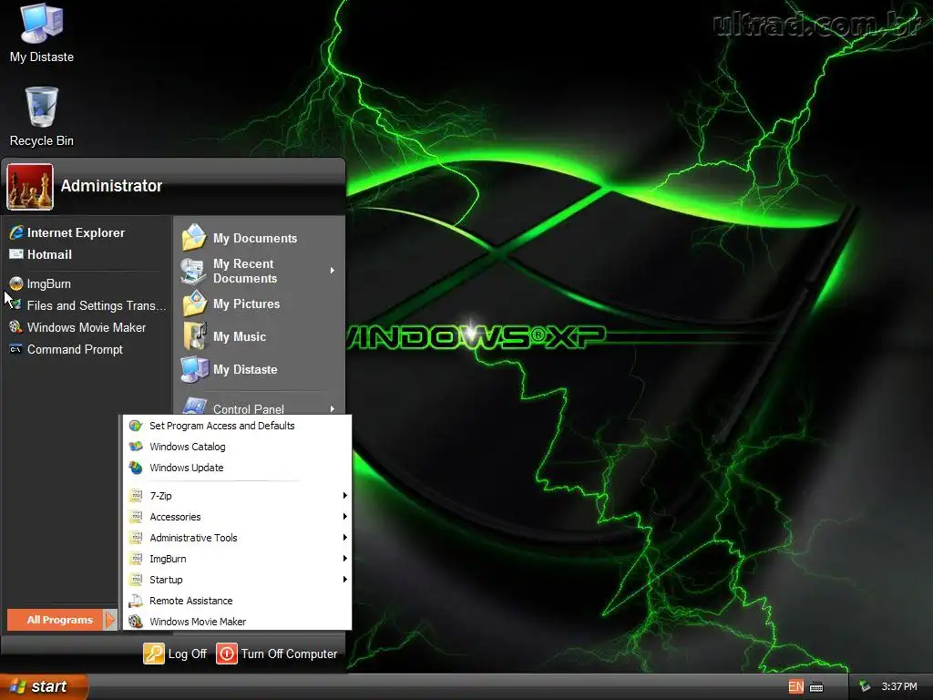Expand Administrative Tools program group
The height and width of the screenshot is (700, 933).
(237, 538)
